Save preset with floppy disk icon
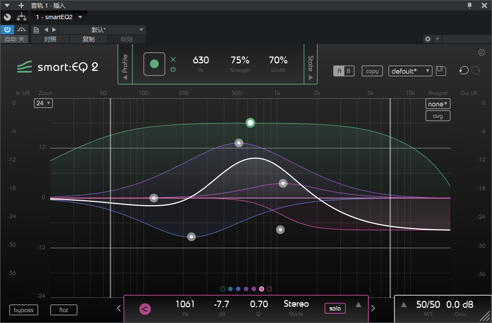The width and height of the screenshot is (492, 323). (x=441, y=71)
